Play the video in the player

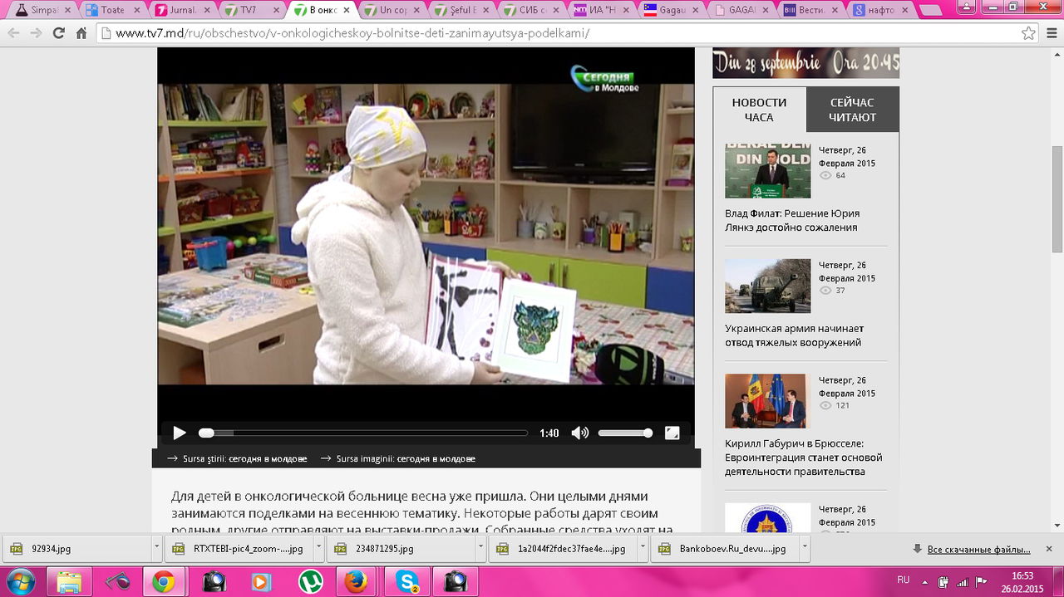[180, 433]
